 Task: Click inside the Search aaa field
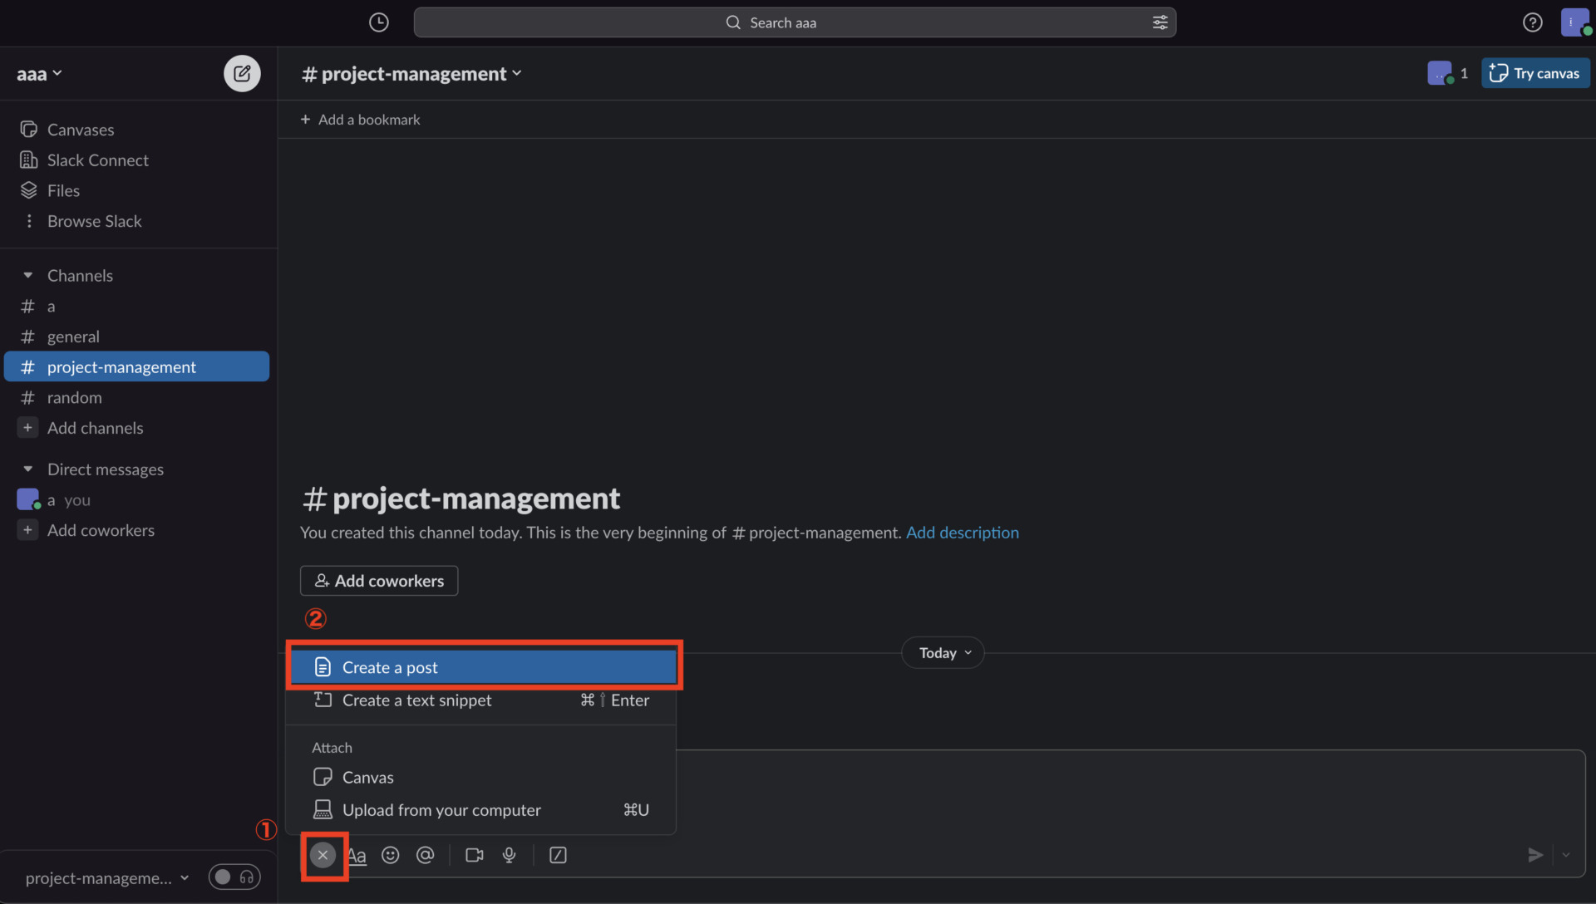pos(794,22)
